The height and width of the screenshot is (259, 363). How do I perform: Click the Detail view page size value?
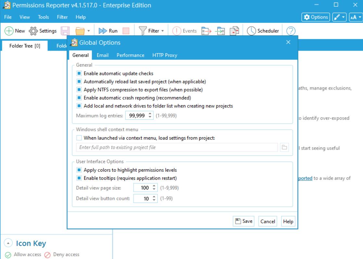point(145,188)
